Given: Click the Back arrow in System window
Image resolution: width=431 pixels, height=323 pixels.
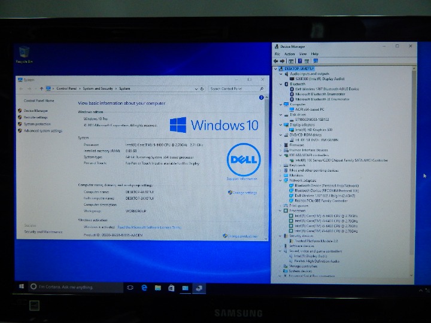Looking at the screenshot, I should 21,89.
